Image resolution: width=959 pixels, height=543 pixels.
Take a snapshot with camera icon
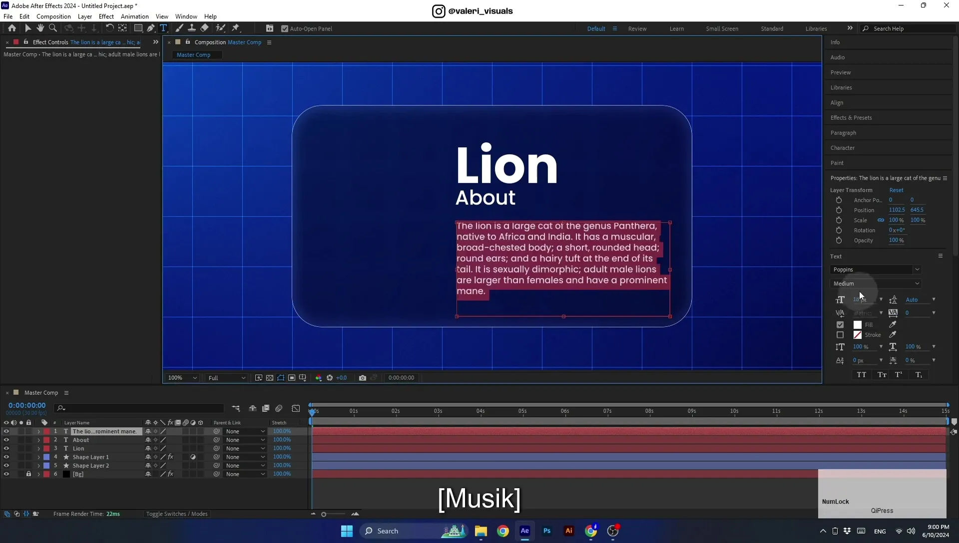point(363,378)
